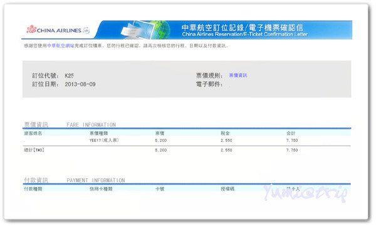376x227 pixels.
Task: Select fare 5,200 in the YEE17 row
Action: click(160, 141)
